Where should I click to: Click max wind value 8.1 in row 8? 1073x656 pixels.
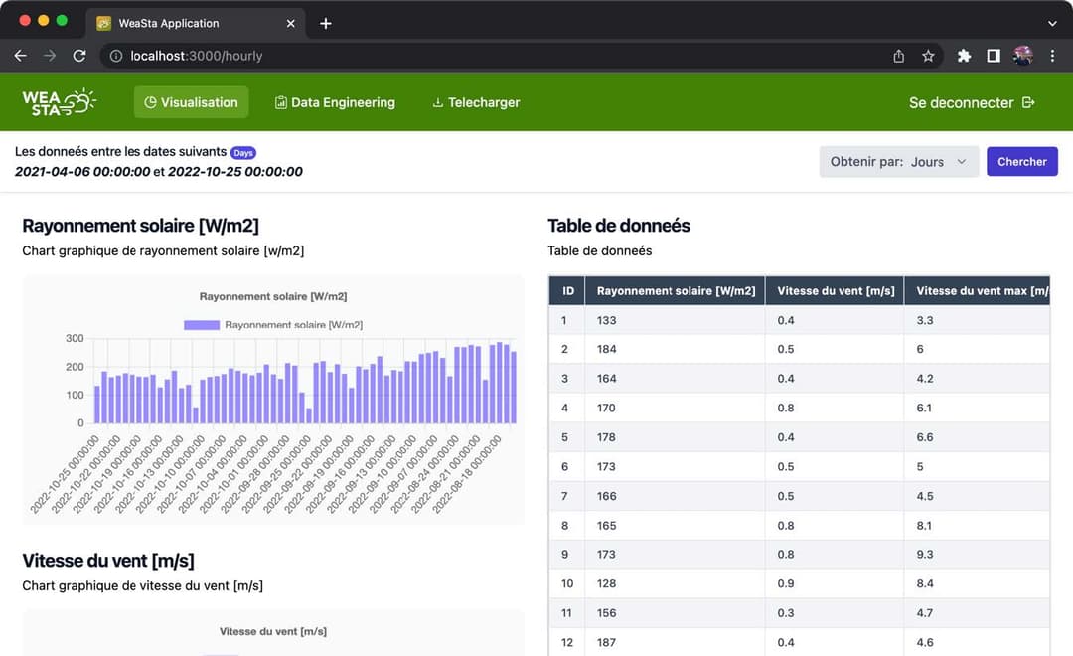(924, 526)
